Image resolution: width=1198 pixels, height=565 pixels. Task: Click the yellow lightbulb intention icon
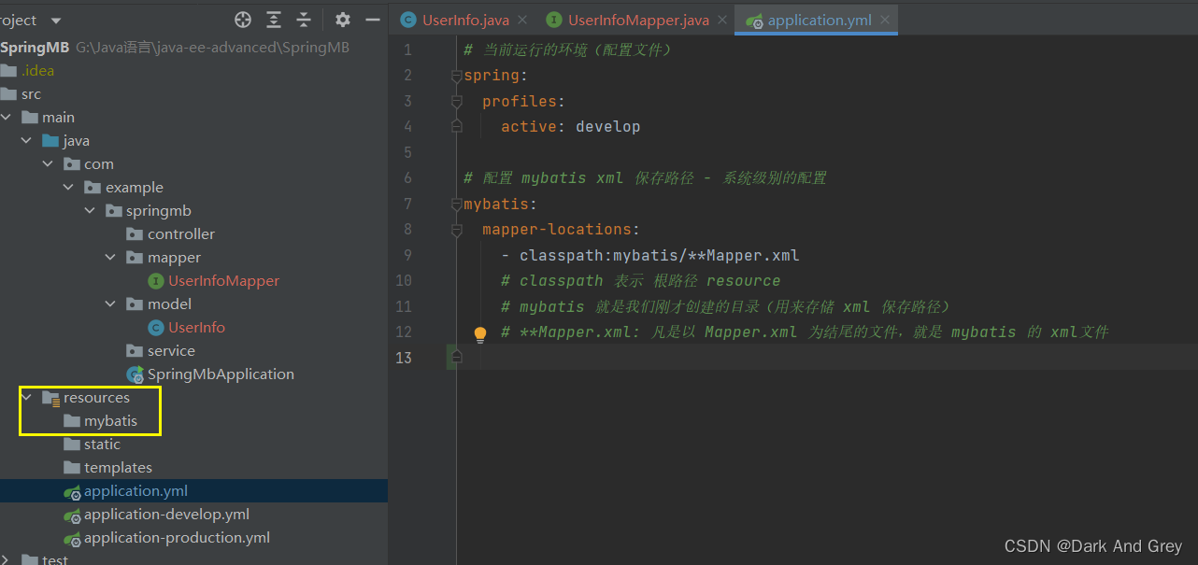coord(480,333)
